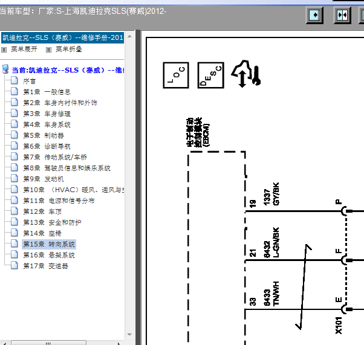Select the root node 当前:凯迪拉克--SLS

point(68,70)
